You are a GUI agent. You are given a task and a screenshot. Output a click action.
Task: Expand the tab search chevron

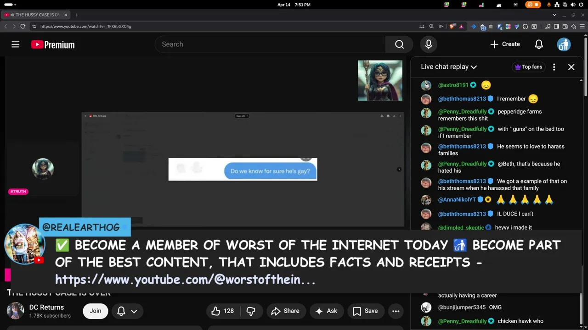[554, 15]
